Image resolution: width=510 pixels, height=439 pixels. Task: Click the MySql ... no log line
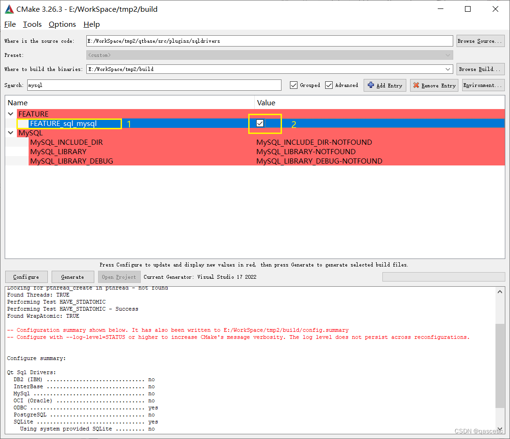point(84,393)
